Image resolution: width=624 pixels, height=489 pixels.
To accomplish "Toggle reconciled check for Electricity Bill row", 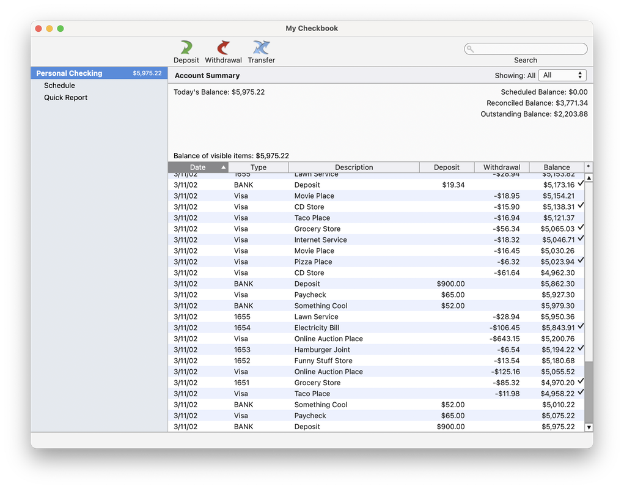I will (x=581, y=326).
